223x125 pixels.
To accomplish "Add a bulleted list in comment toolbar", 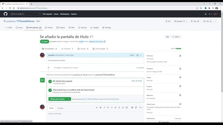I will (x=119, y=108).
